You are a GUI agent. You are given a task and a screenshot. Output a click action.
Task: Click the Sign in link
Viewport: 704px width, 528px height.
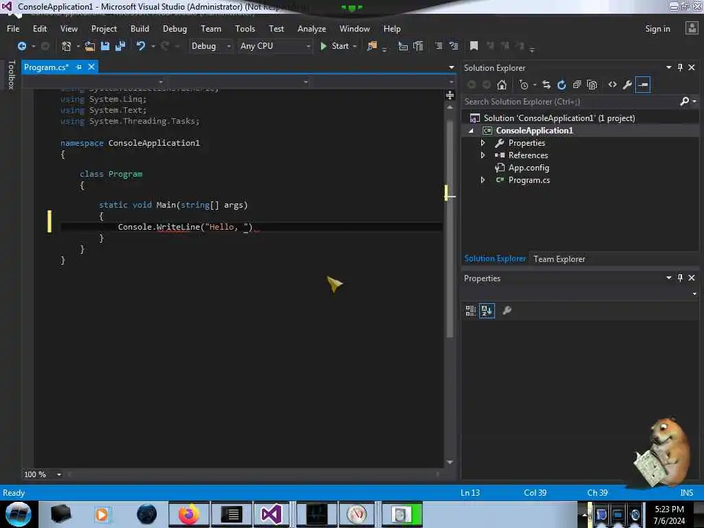pyautogui.click(x=657, y=29)
